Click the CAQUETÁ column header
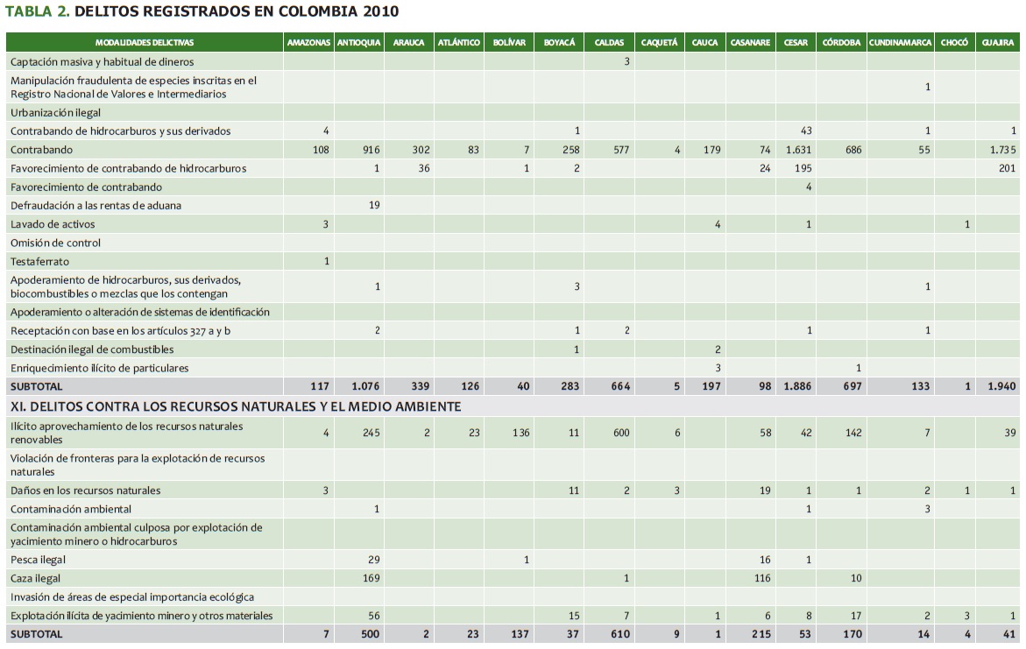 [659, 43]
